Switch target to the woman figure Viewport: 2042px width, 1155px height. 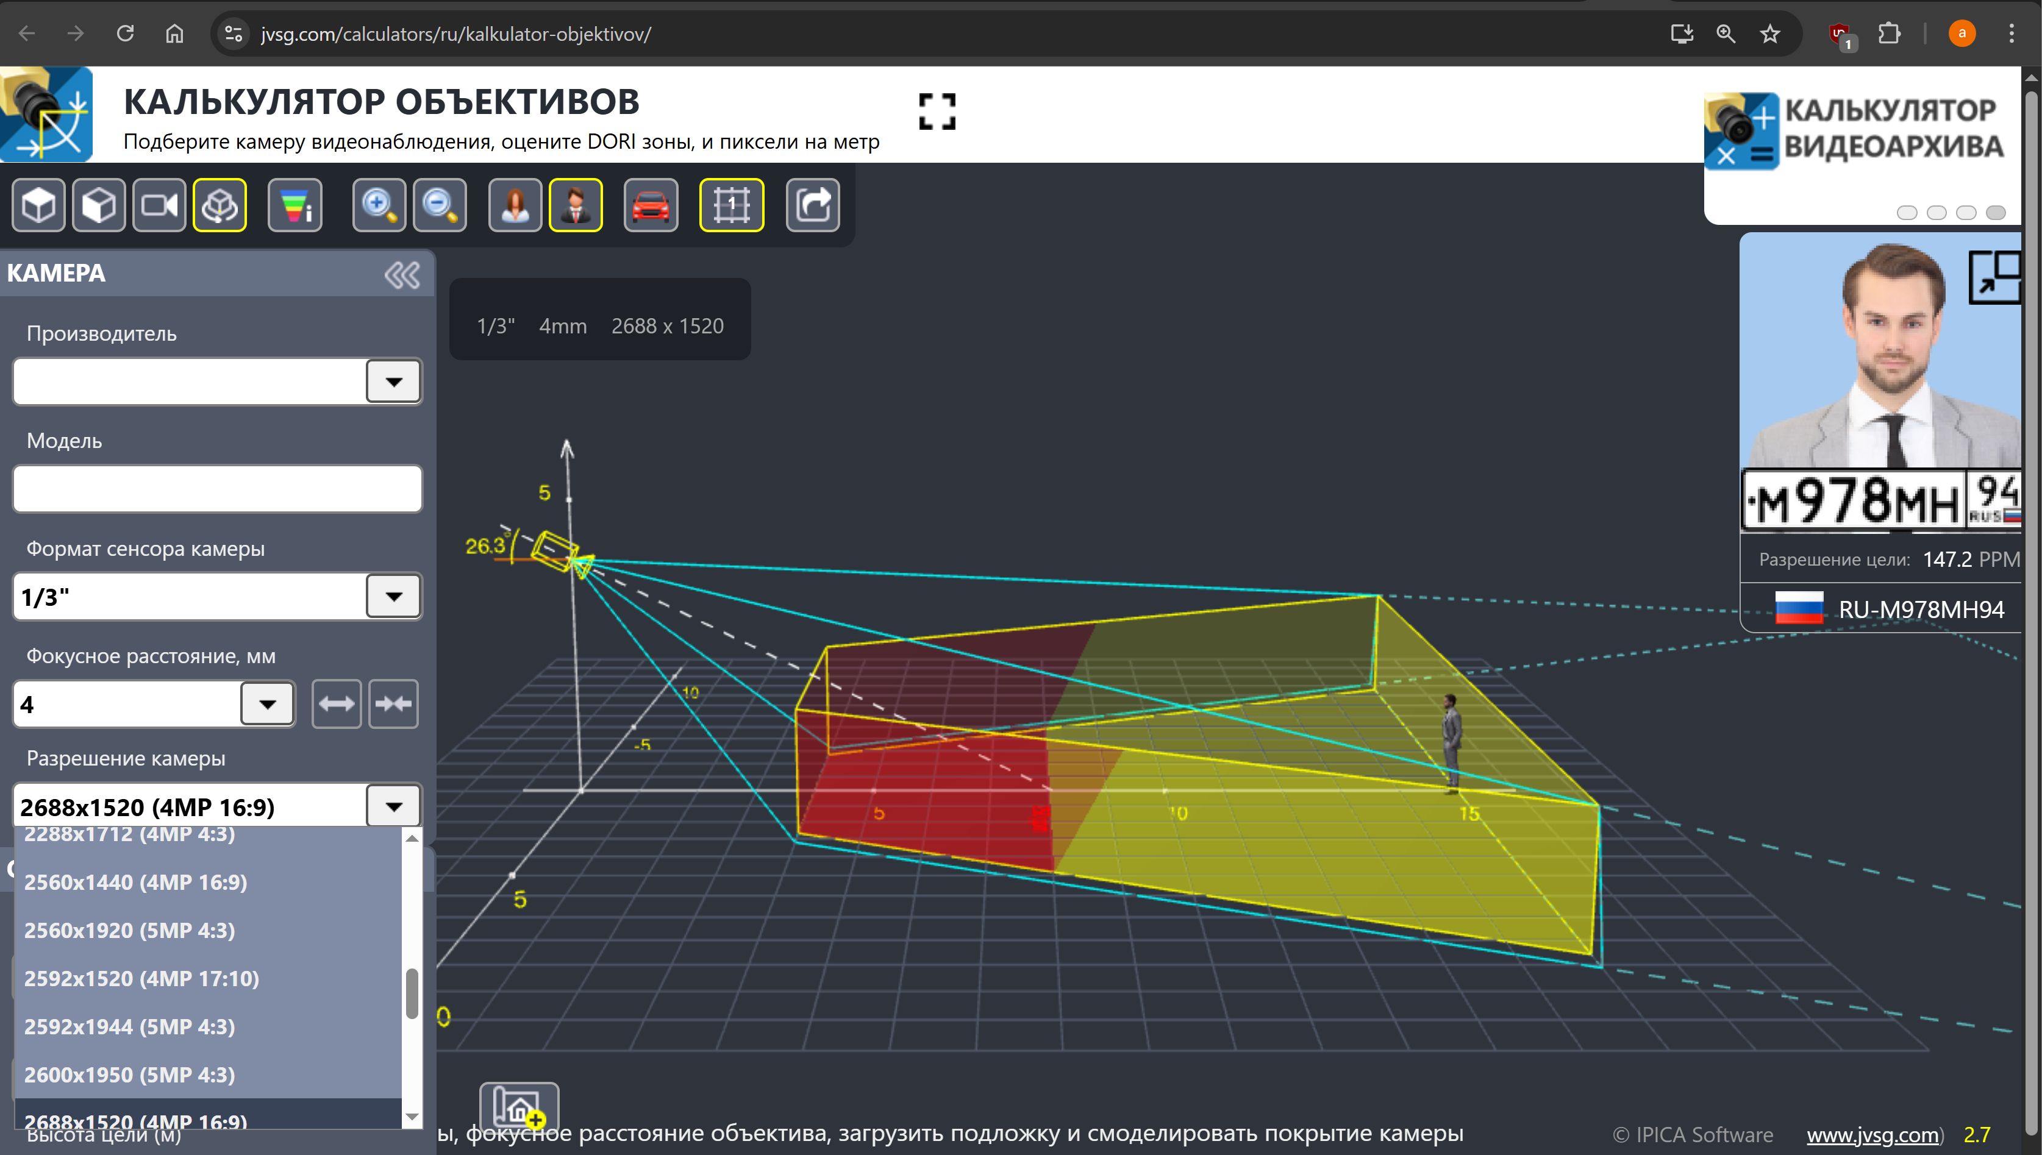tap(516, 206)
